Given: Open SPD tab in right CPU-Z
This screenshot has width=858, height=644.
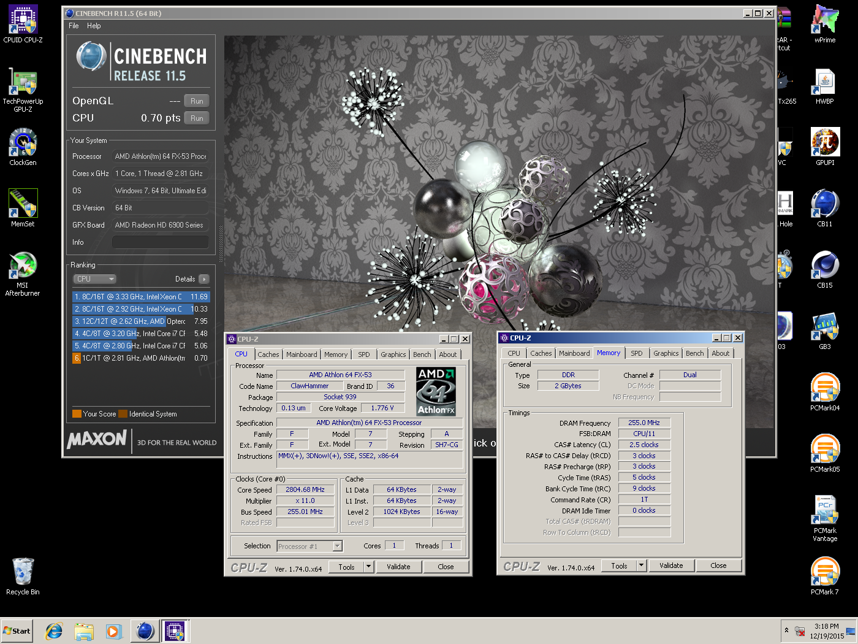Looking at the screenshot, I should [x=637, y=353].
